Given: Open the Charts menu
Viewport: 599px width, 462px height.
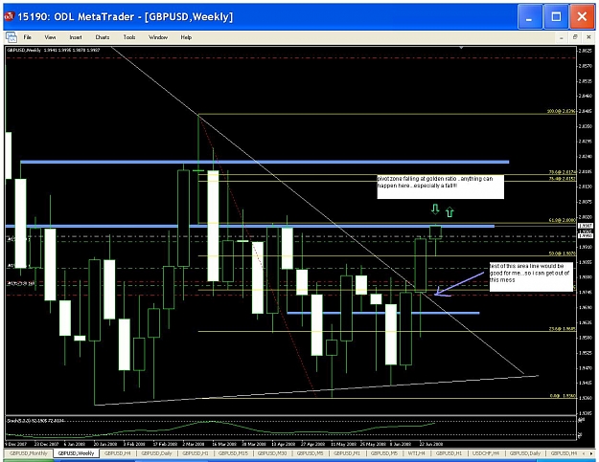Looking at the screenshot, I should click(x=102, y=37).
